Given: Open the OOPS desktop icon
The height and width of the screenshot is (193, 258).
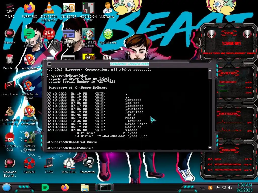Looking at the screenshot, I should coord(49,166).
